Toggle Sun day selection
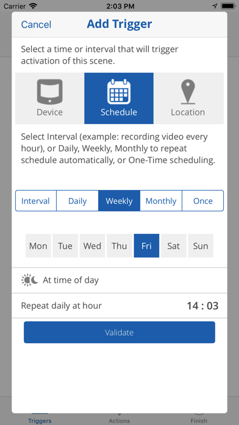 (201, 246)
